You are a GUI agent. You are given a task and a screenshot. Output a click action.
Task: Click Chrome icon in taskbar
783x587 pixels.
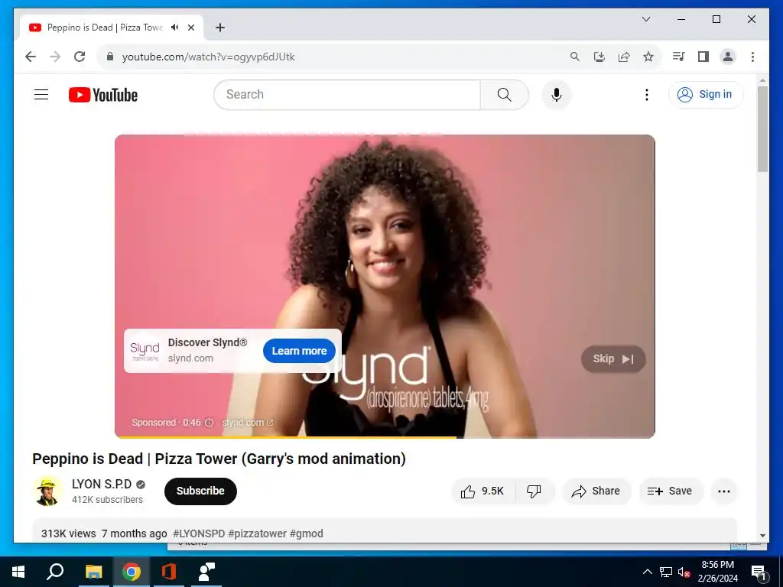132,572
